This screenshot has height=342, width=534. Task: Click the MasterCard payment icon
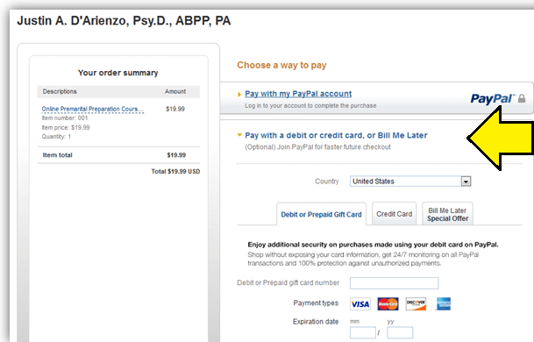[x=388, y=303]
